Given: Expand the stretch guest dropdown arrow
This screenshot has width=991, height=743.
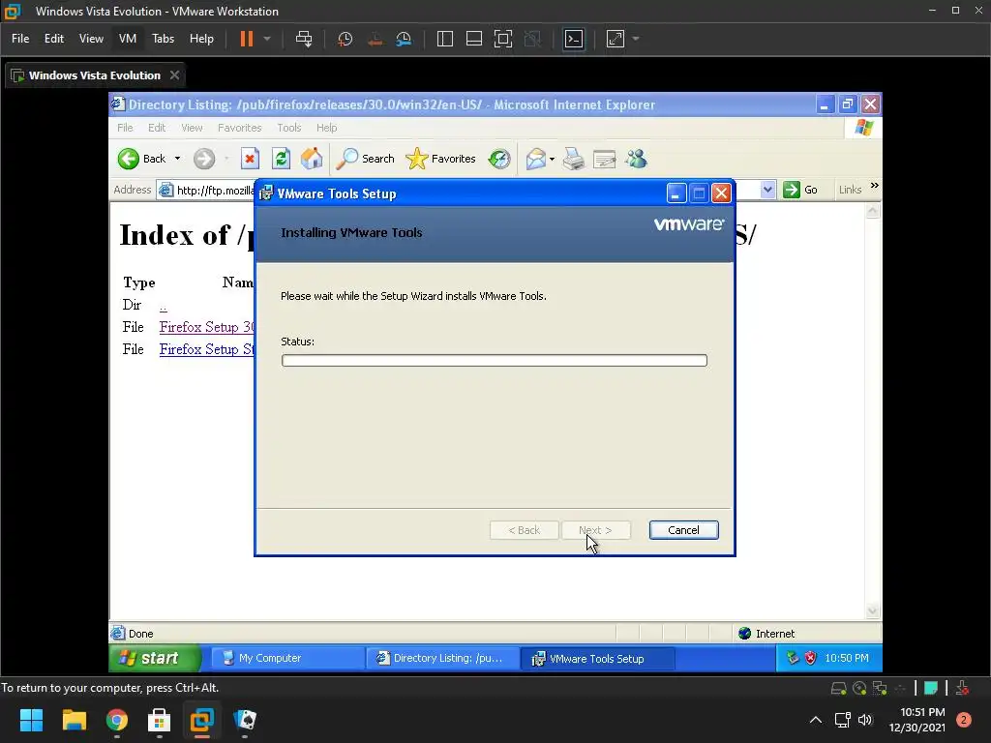Looking at the screenshot, I should point(636,39).
